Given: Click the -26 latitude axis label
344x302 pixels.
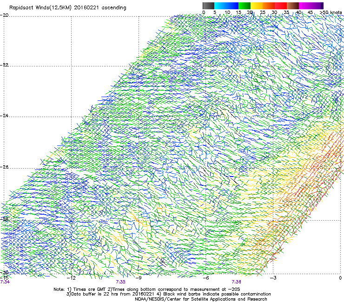Looking at the screenshot, I should [x=4, y=167].
